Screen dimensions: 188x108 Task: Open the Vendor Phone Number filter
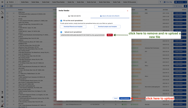click(58, 2)
